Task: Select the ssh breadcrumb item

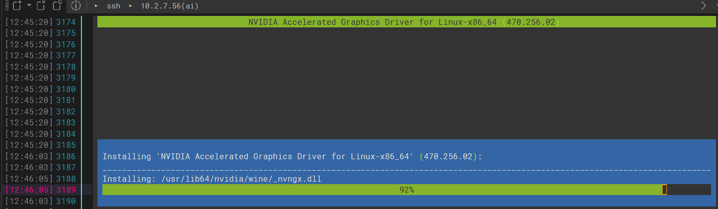Action: click(x=113, y=6)
